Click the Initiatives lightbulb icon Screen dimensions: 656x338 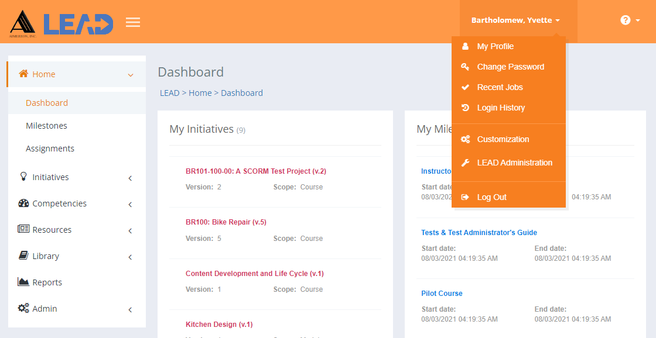point(23,177)
